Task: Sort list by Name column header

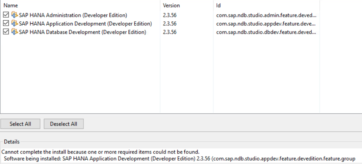Action: click(x=80, y=5)
